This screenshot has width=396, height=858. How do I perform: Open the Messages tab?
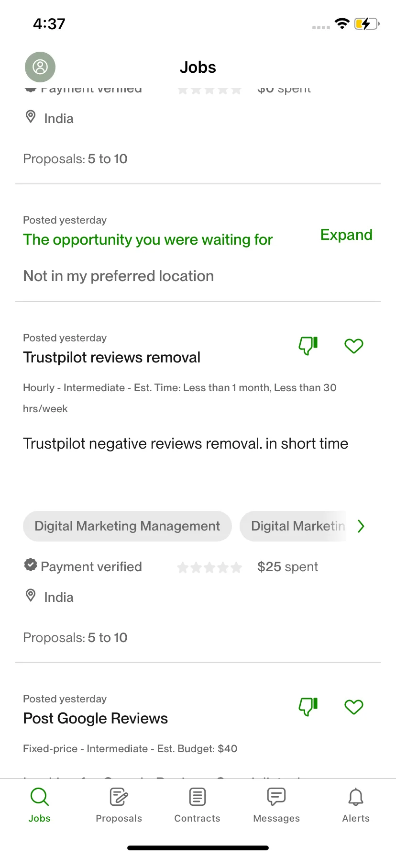[x=276, y=805]
